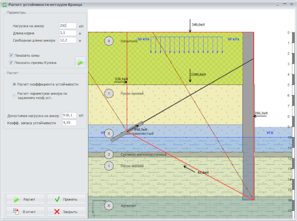Click the Коэфф. запаса устойчивости field
The height and width of the screenshot is (221, 297).
pos(69,123)
